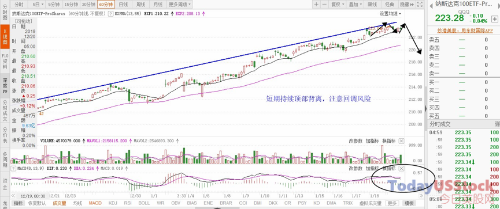Open 分时成交 sidebar section
This screenshot has height=209, width=500.
(x=5, y=111)
